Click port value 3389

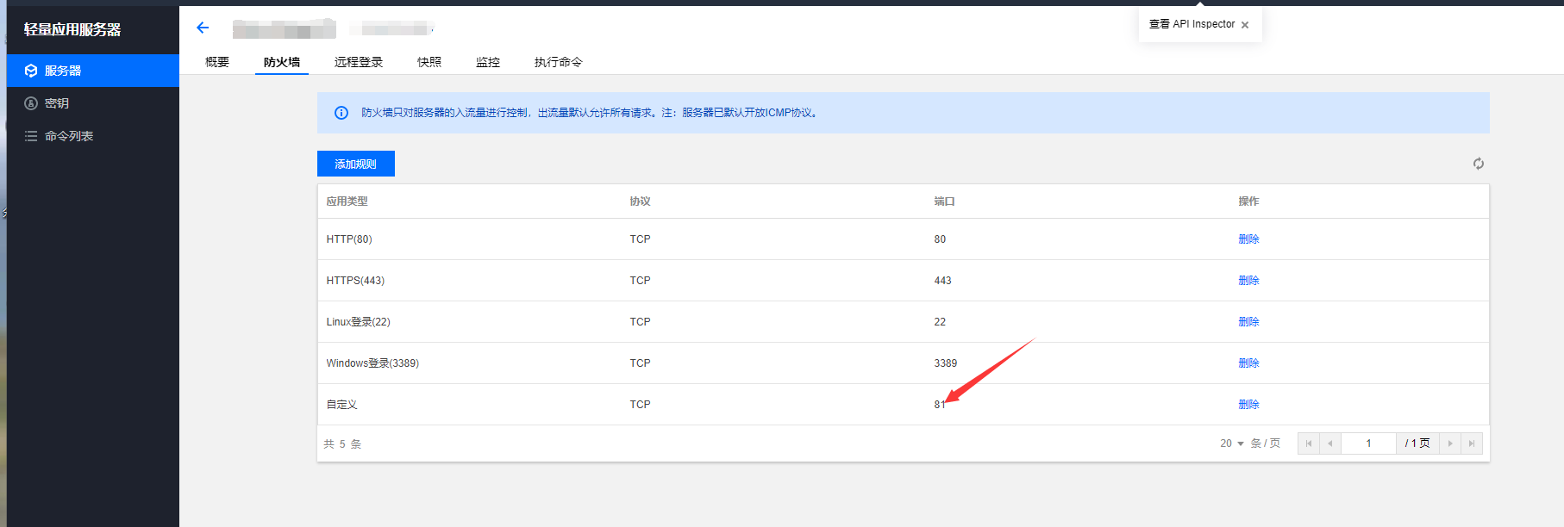pos(945,363)
